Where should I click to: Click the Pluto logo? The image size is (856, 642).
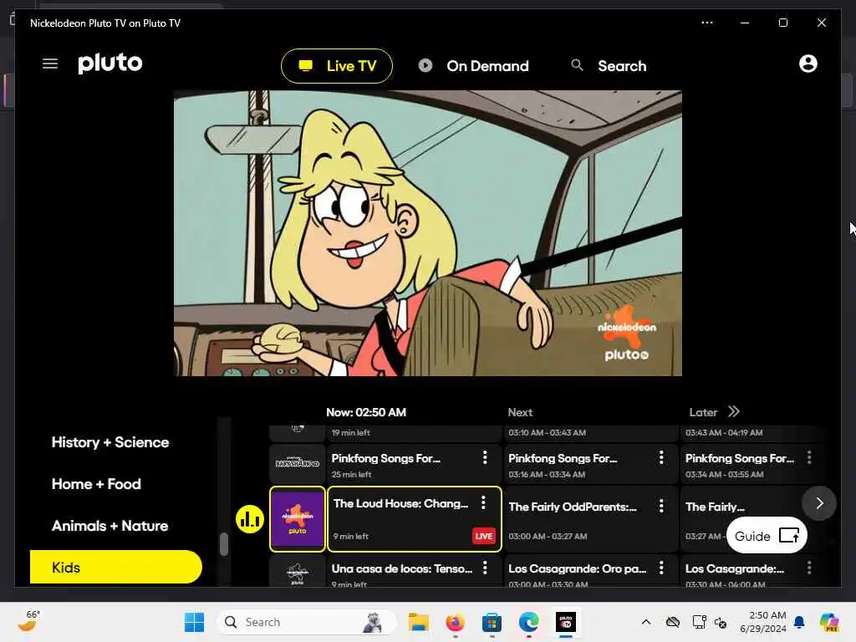click(110, 64)
